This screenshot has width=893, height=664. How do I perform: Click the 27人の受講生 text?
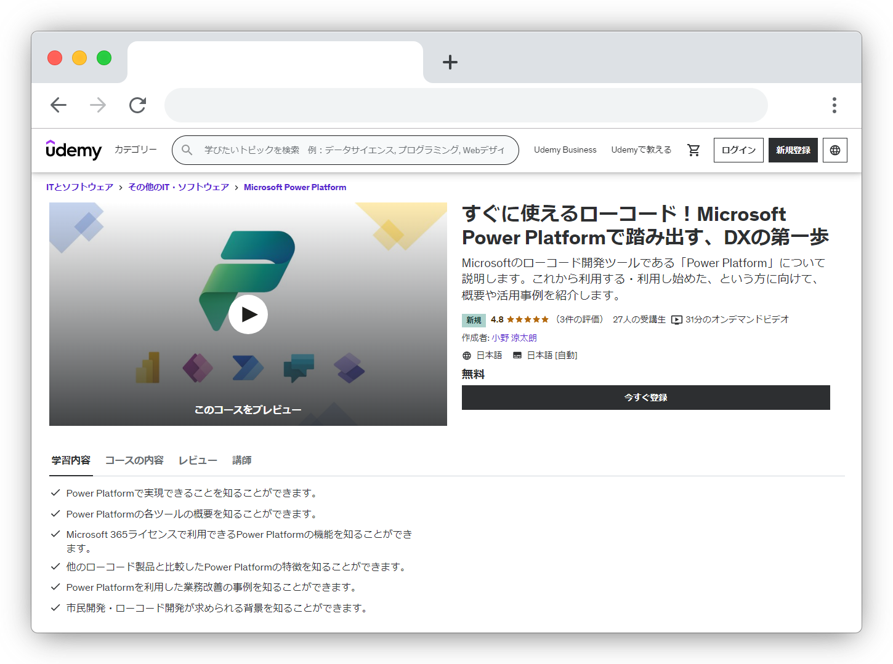(x=639, y=319)
